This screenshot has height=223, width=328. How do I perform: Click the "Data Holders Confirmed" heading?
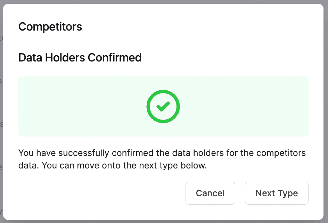[x=80, y=57]
